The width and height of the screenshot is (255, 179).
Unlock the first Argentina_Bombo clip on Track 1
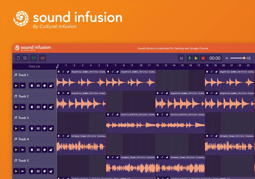point(68,72)
